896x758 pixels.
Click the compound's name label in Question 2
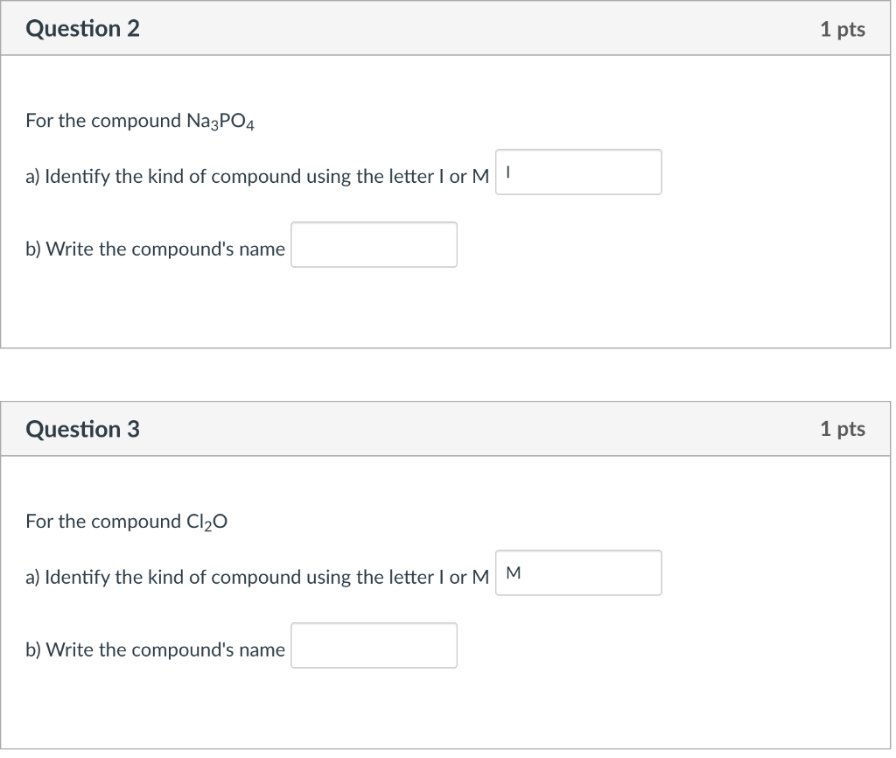tap(156, 249)
